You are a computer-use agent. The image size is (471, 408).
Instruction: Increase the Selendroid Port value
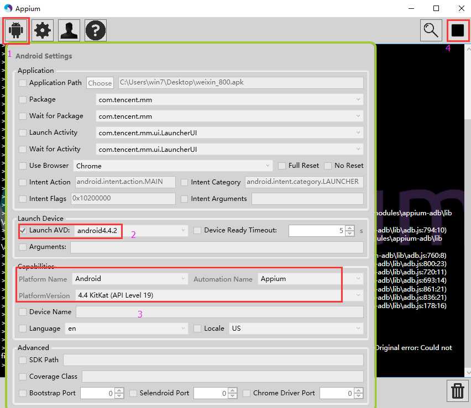coord(233,390)
